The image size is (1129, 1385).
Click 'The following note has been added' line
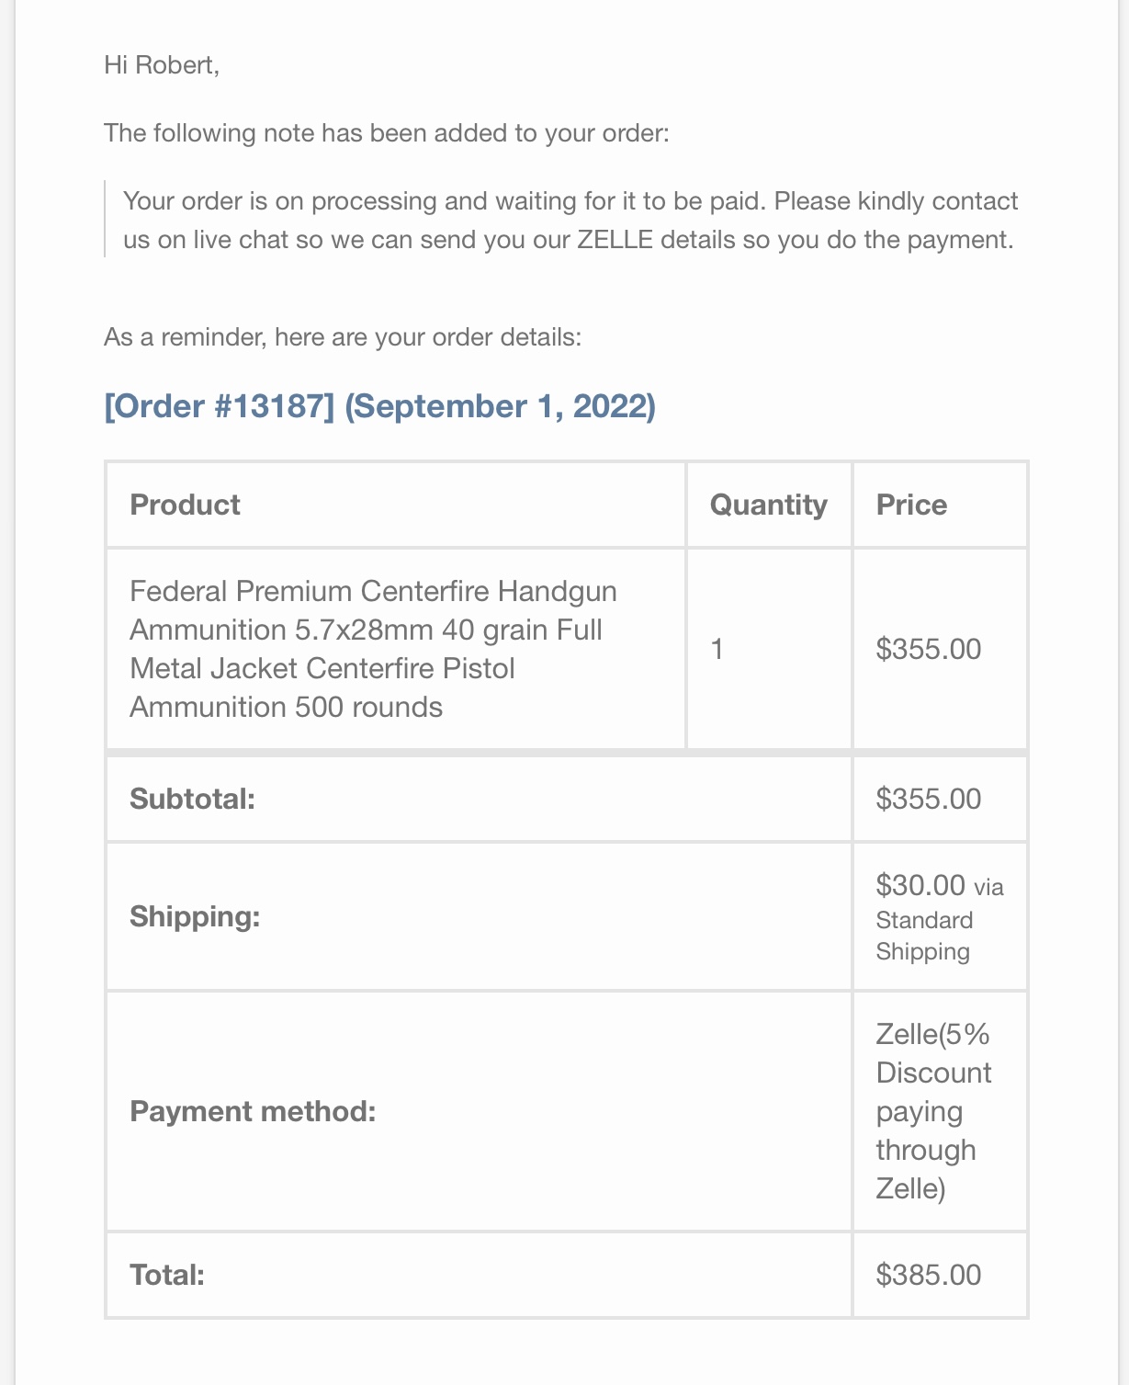[387, 133]
